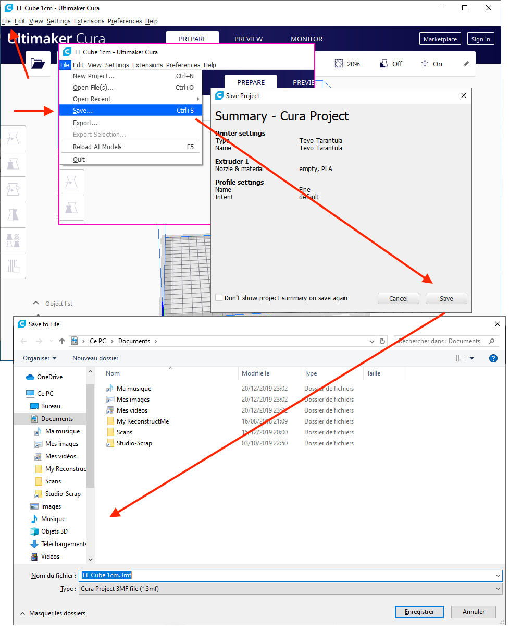This screenshot has width=509, height=629.
Task: Select the Support Blocker tool
Action: point(13,266)
